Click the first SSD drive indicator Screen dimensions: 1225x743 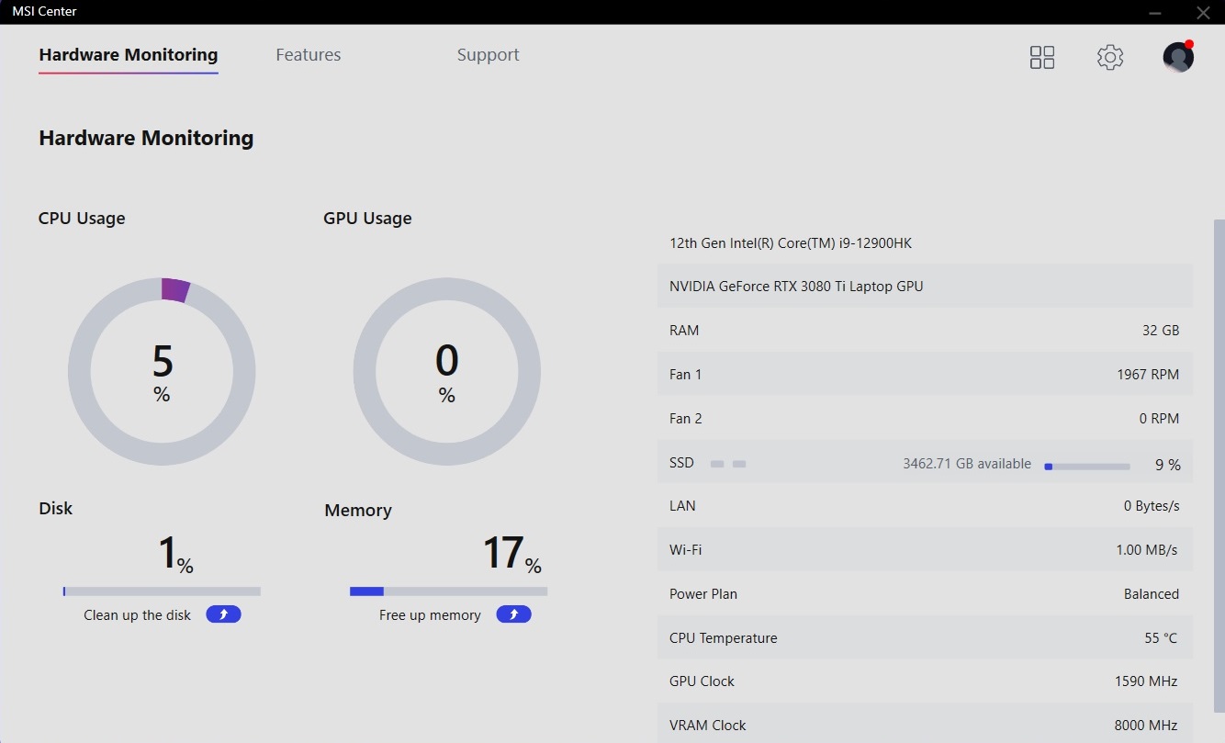pos(717,465)
